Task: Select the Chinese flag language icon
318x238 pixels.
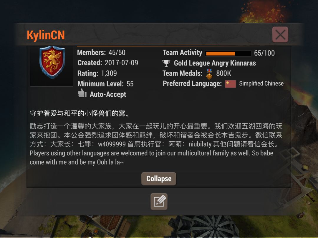Action: pyautogui.click(x=230, y=84)
